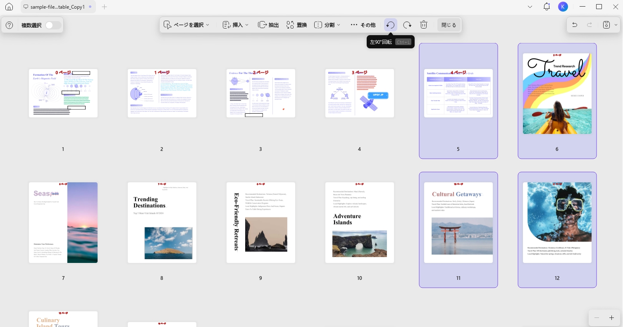
Task: Select the Culinary Island Tours page thumbnail
Action: tap(63, 319)
